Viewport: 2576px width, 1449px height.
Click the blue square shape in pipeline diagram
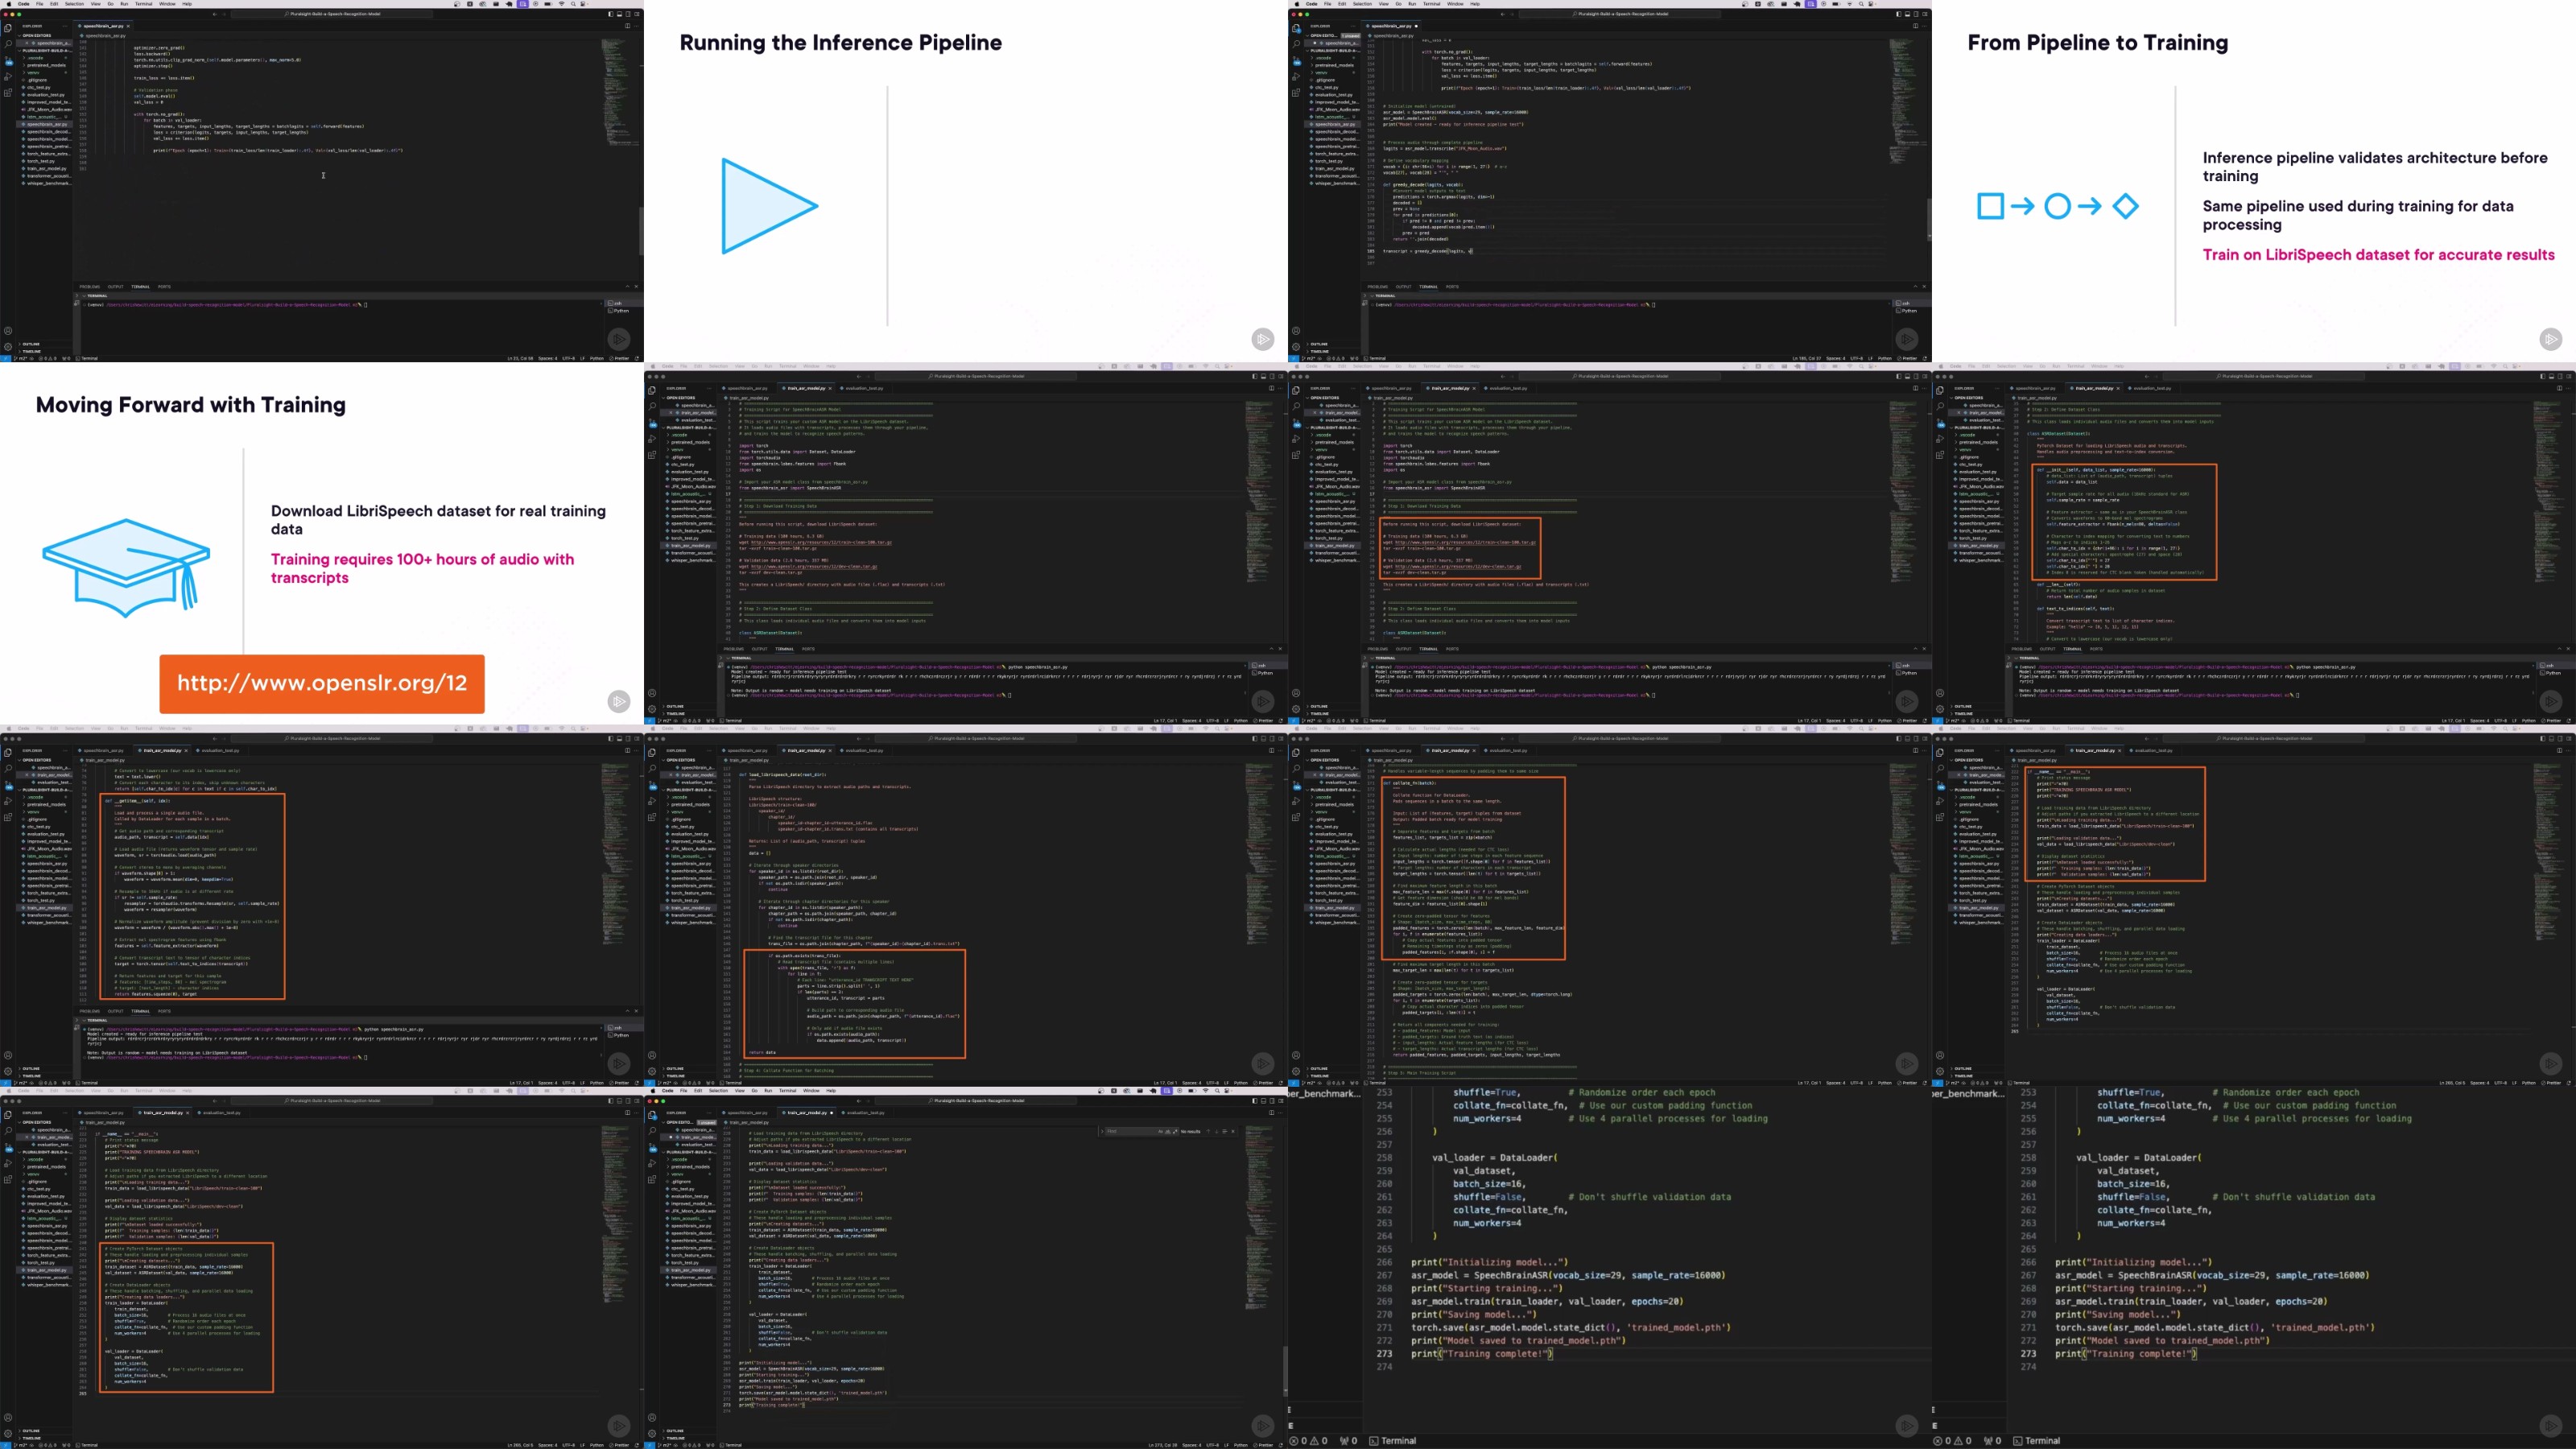point(1990,206)
